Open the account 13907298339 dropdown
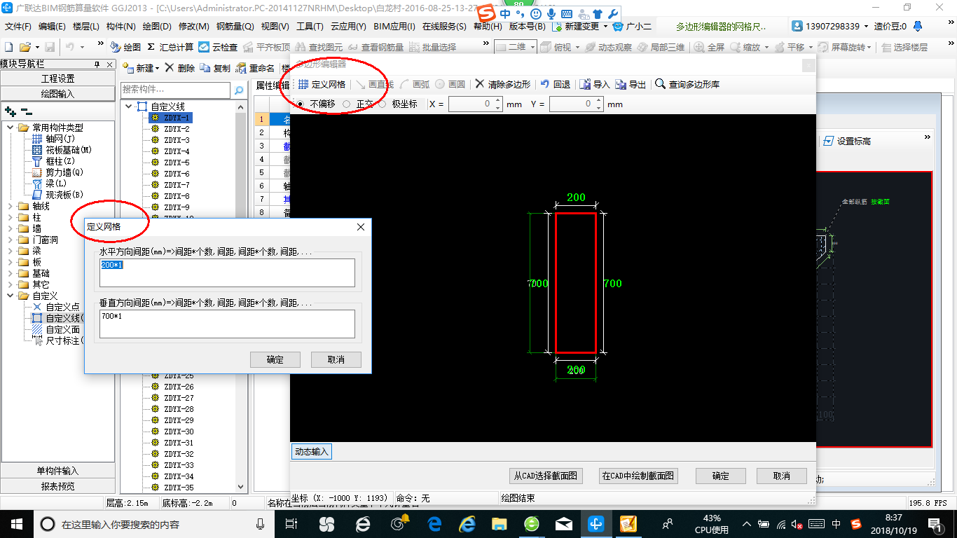The width and height of the screenshot is (957, 538). click(x=867, y=26)
